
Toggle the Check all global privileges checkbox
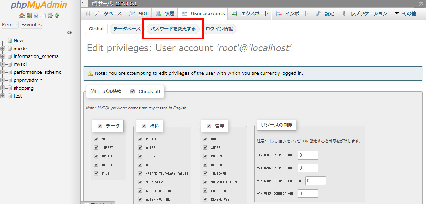tap(133, 92)
